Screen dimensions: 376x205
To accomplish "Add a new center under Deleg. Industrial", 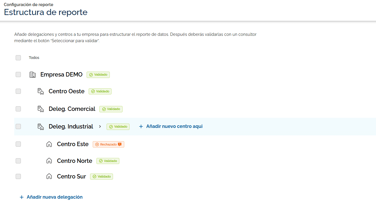I will 171,126.
